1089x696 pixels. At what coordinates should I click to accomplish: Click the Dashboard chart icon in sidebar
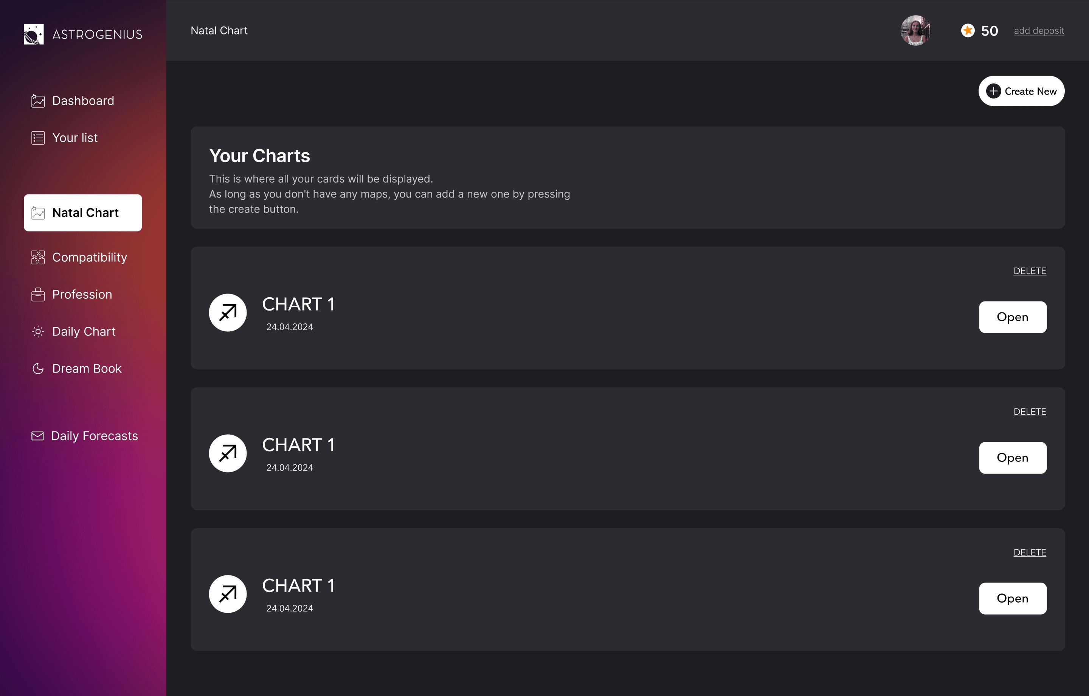[38, 101]
